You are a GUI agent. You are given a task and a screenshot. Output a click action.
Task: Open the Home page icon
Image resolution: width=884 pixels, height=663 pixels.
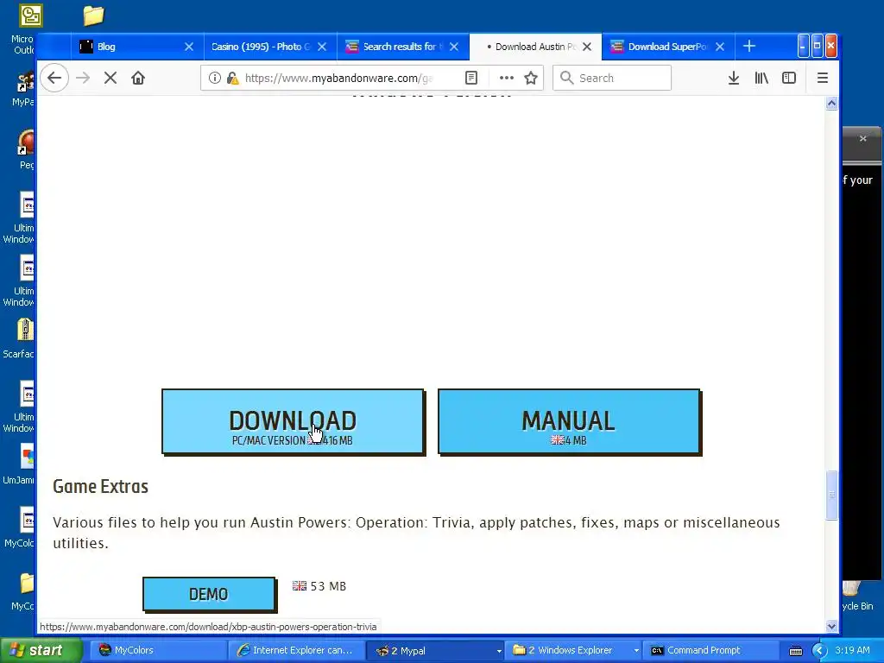(x=138, y=78)
